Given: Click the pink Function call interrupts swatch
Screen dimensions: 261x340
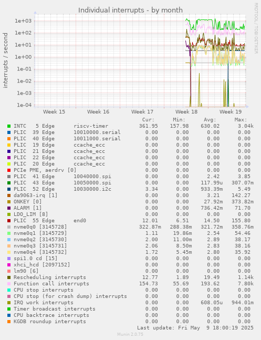Looking at the screenshot, I should click(9, 284).
